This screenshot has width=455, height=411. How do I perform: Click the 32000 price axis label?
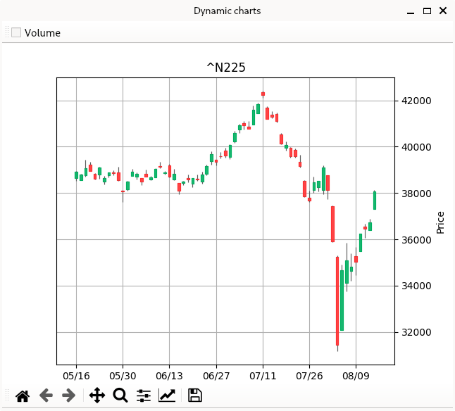416,332
